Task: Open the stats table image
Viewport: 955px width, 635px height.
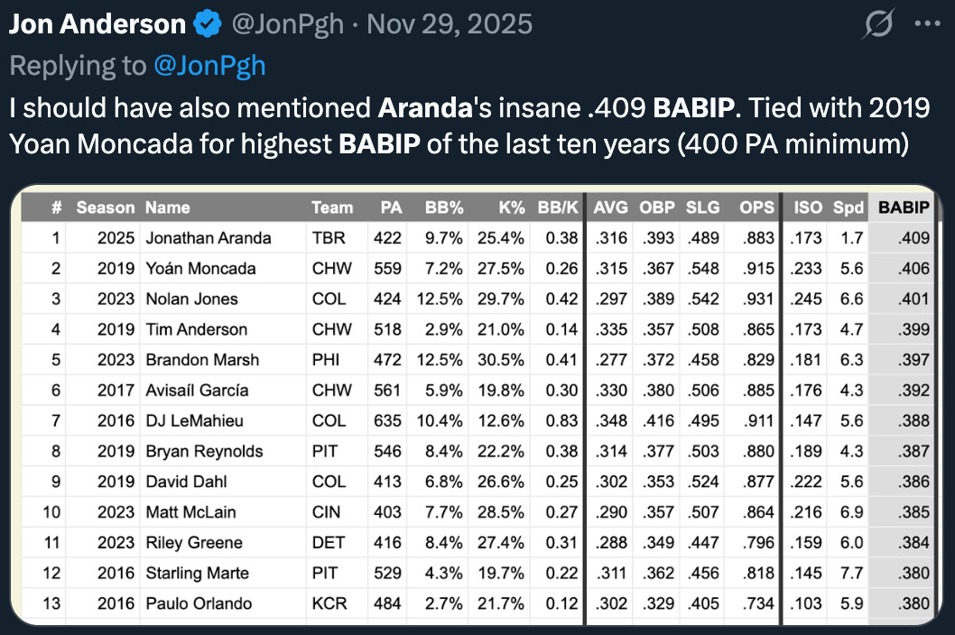Action: pyautogui.click(x=477, y=404)
